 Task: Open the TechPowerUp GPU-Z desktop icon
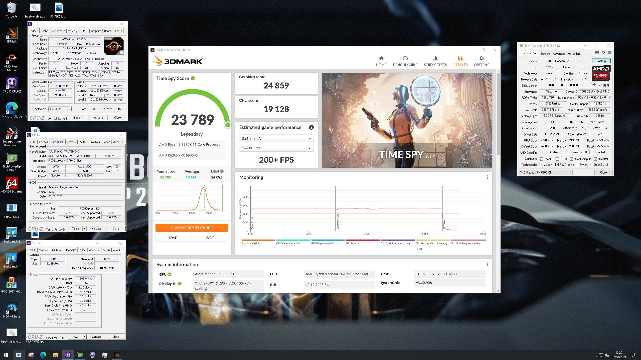pyautogui.click(x=12, y=162)
